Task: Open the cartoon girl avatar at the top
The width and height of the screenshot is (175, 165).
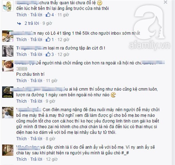Action: click(8, 6)
